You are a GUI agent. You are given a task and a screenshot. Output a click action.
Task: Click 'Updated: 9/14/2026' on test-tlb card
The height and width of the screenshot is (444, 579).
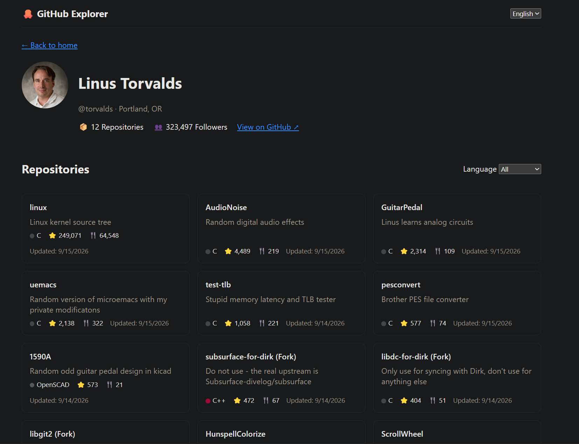click(315, 323)
